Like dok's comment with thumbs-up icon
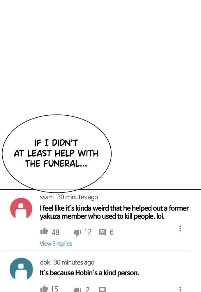 tap(44, 289)
